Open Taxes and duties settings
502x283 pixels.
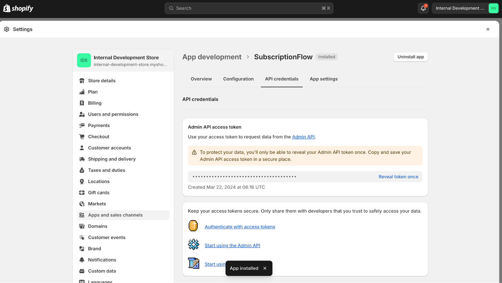[123, 170]
